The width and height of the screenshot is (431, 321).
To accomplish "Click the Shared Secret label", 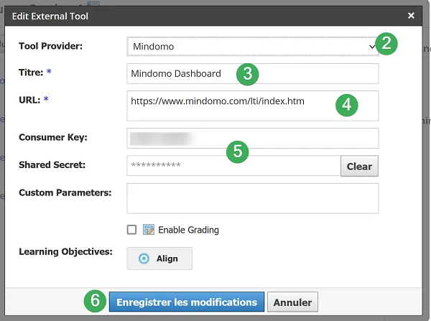I will pyautogui.click(x=52, y=164).
